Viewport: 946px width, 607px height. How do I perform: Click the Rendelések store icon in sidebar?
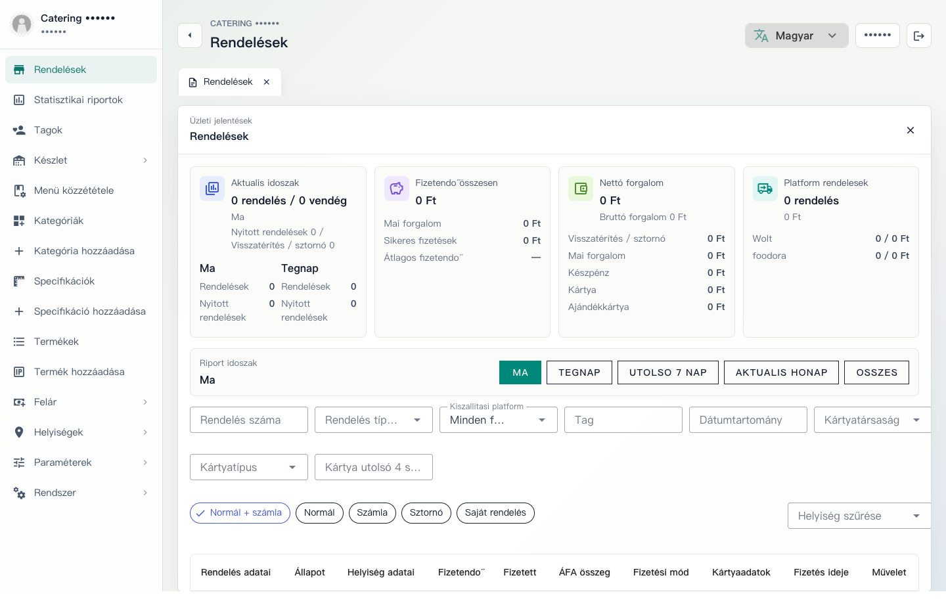click(x=19, y=70)
